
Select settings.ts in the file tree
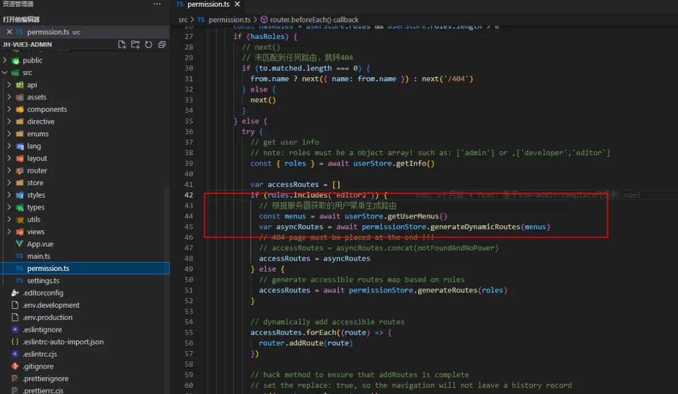pyautogui.click(x=43, y=281)
